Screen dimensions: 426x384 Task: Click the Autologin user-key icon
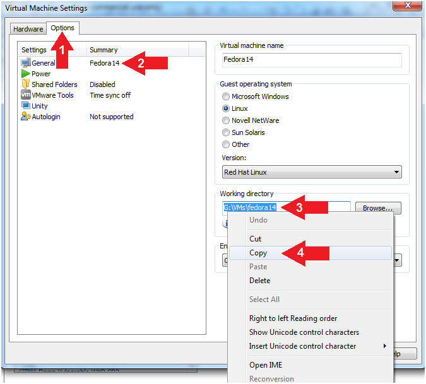pyautogui.click(x=26, y=117)
